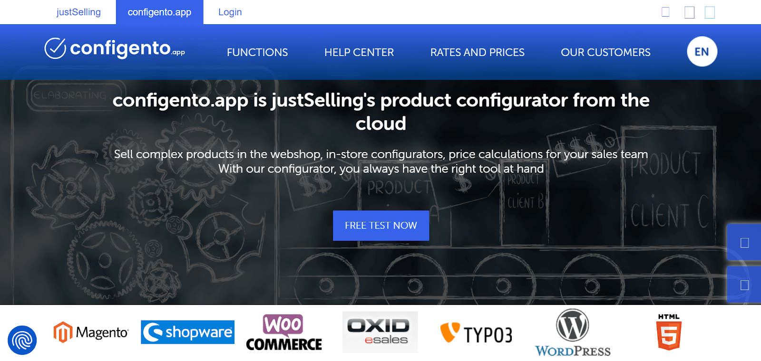Click the rightmost top bar icon
Image resolution: width=761 pixels, height=361 pixels.
tap(710, 12)
